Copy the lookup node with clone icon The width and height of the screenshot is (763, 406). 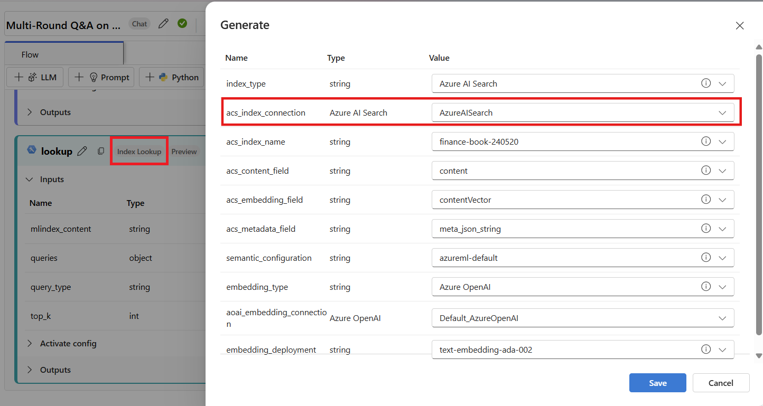tap(101, 152)
